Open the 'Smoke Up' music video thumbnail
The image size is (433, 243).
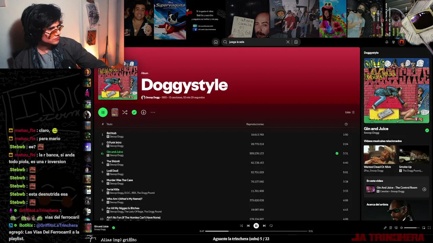(415, 155)
